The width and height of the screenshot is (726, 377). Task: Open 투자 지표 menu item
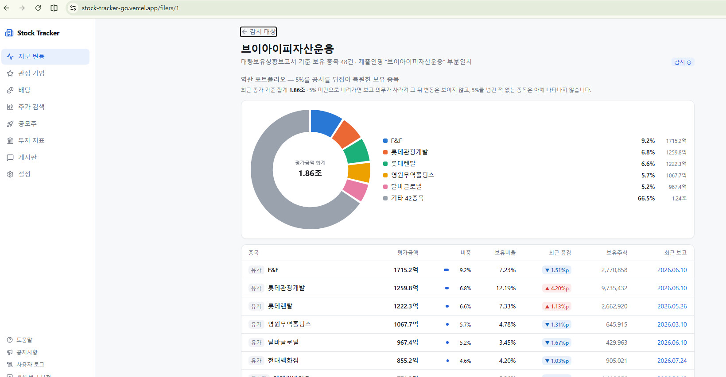(x=46, y=141)
